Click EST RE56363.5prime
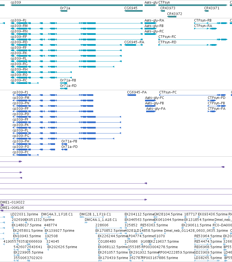This screenshot has height=262, width=232. 154,225
